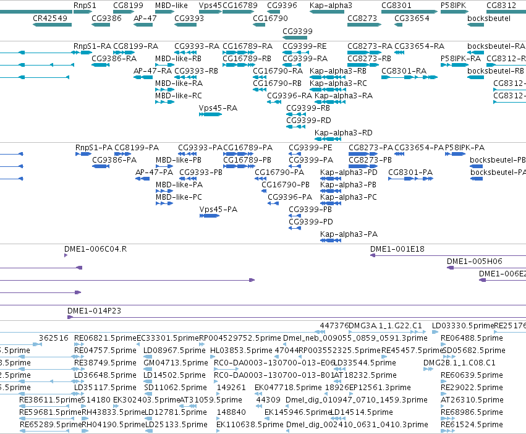Click the Kap-alpha3-RD transcript label

343,132
